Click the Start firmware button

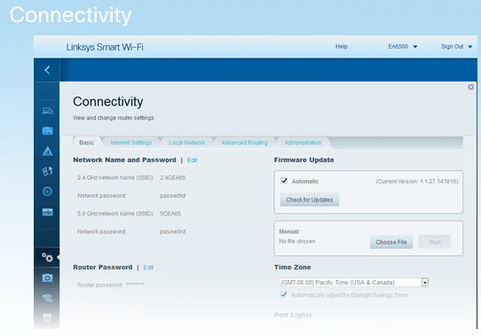pyautogui.click(x=434, y=242)
